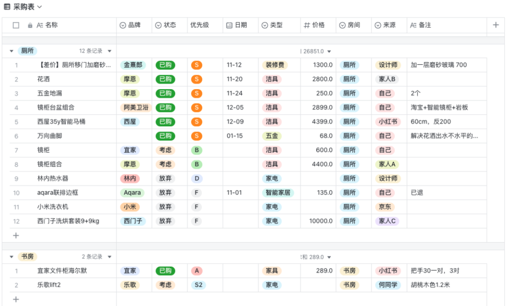The height and width of the screenshot is (306, 507).
Task: Click the green 已购 tag for 花洒
Action: (x=165, y=79)
